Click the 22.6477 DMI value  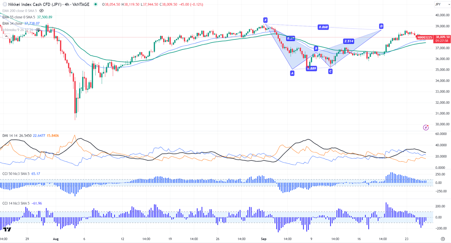[39, 135]
